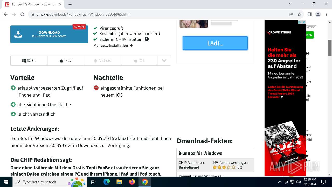Viewport: 332px width, 187px height.
Task: Show hidden tray icons
Action: (280, 182)
